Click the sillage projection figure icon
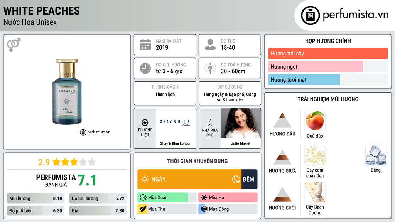395x222 pixels. (x=210, y=68)
